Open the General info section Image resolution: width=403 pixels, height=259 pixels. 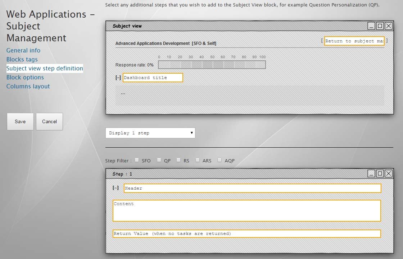coord(23,50)
